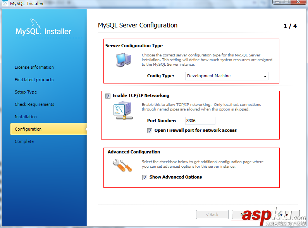308x228 pixels.
Task: Click the Advanced Configuration heading
Action: [x=134, y=152]
